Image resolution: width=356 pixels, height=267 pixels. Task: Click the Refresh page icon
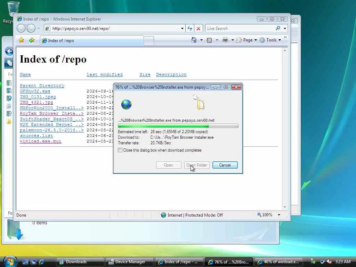(190, 29)
